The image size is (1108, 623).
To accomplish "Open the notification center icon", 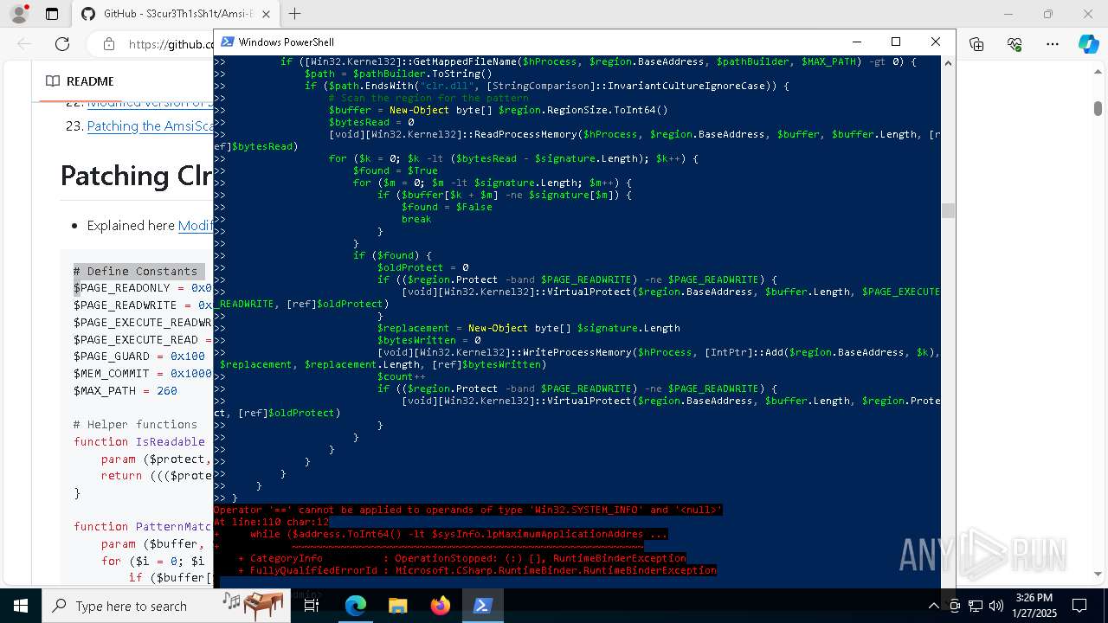I will (1079, 606).
